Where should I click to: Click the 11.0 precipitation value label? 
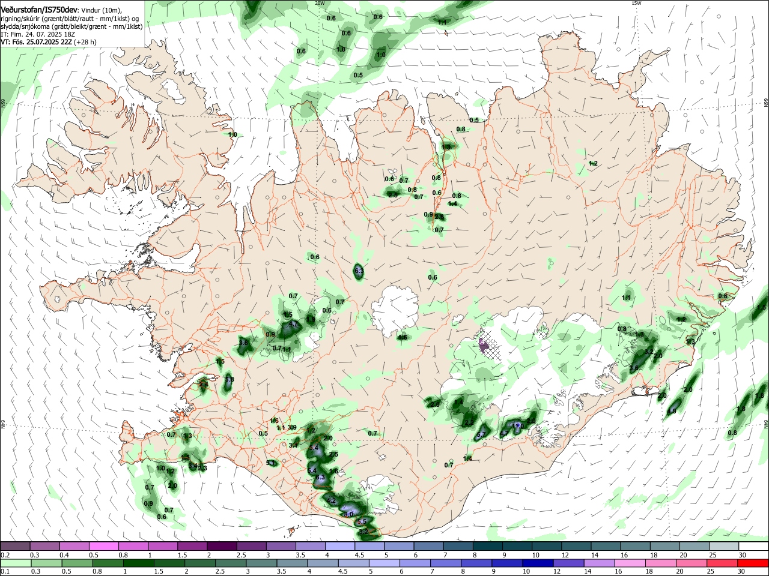(x=518, y=427)
